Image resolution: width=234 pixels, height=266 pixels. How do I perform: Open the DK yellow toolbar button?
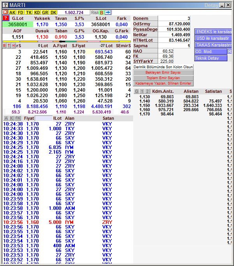(x=53, y=12)
